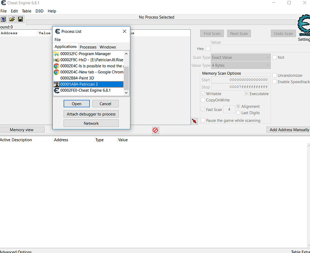Click the Undo Scan button

(283, 34)
